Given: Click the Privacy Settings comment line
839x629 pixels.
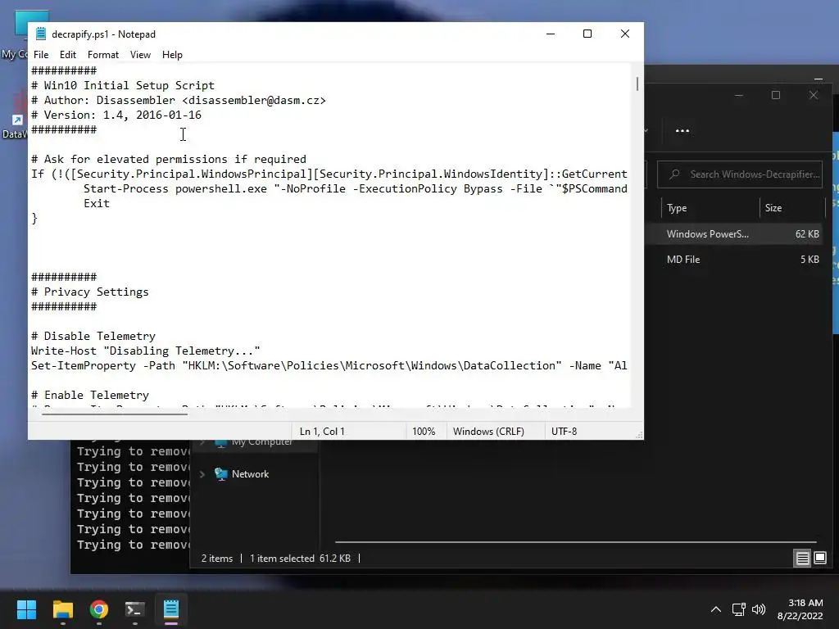Looking at the screenshot, I should (x=90, y=292).
